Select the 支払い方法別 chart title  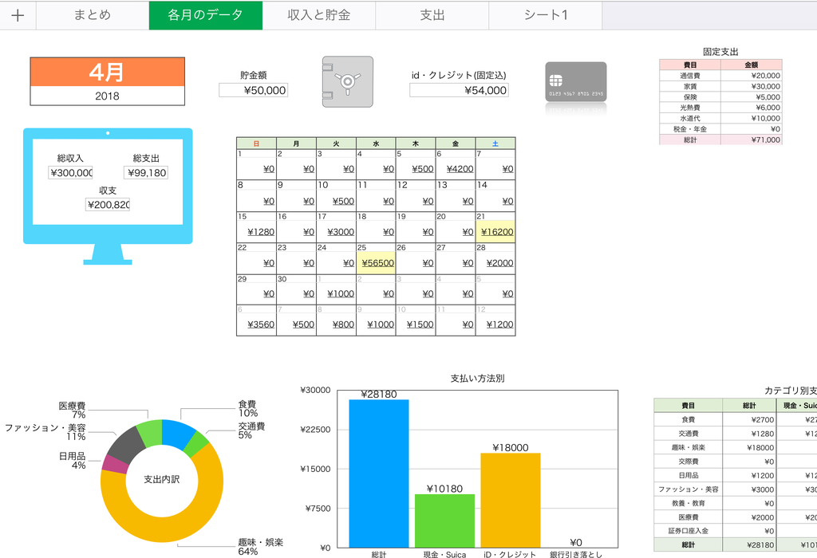coord(477,379)
